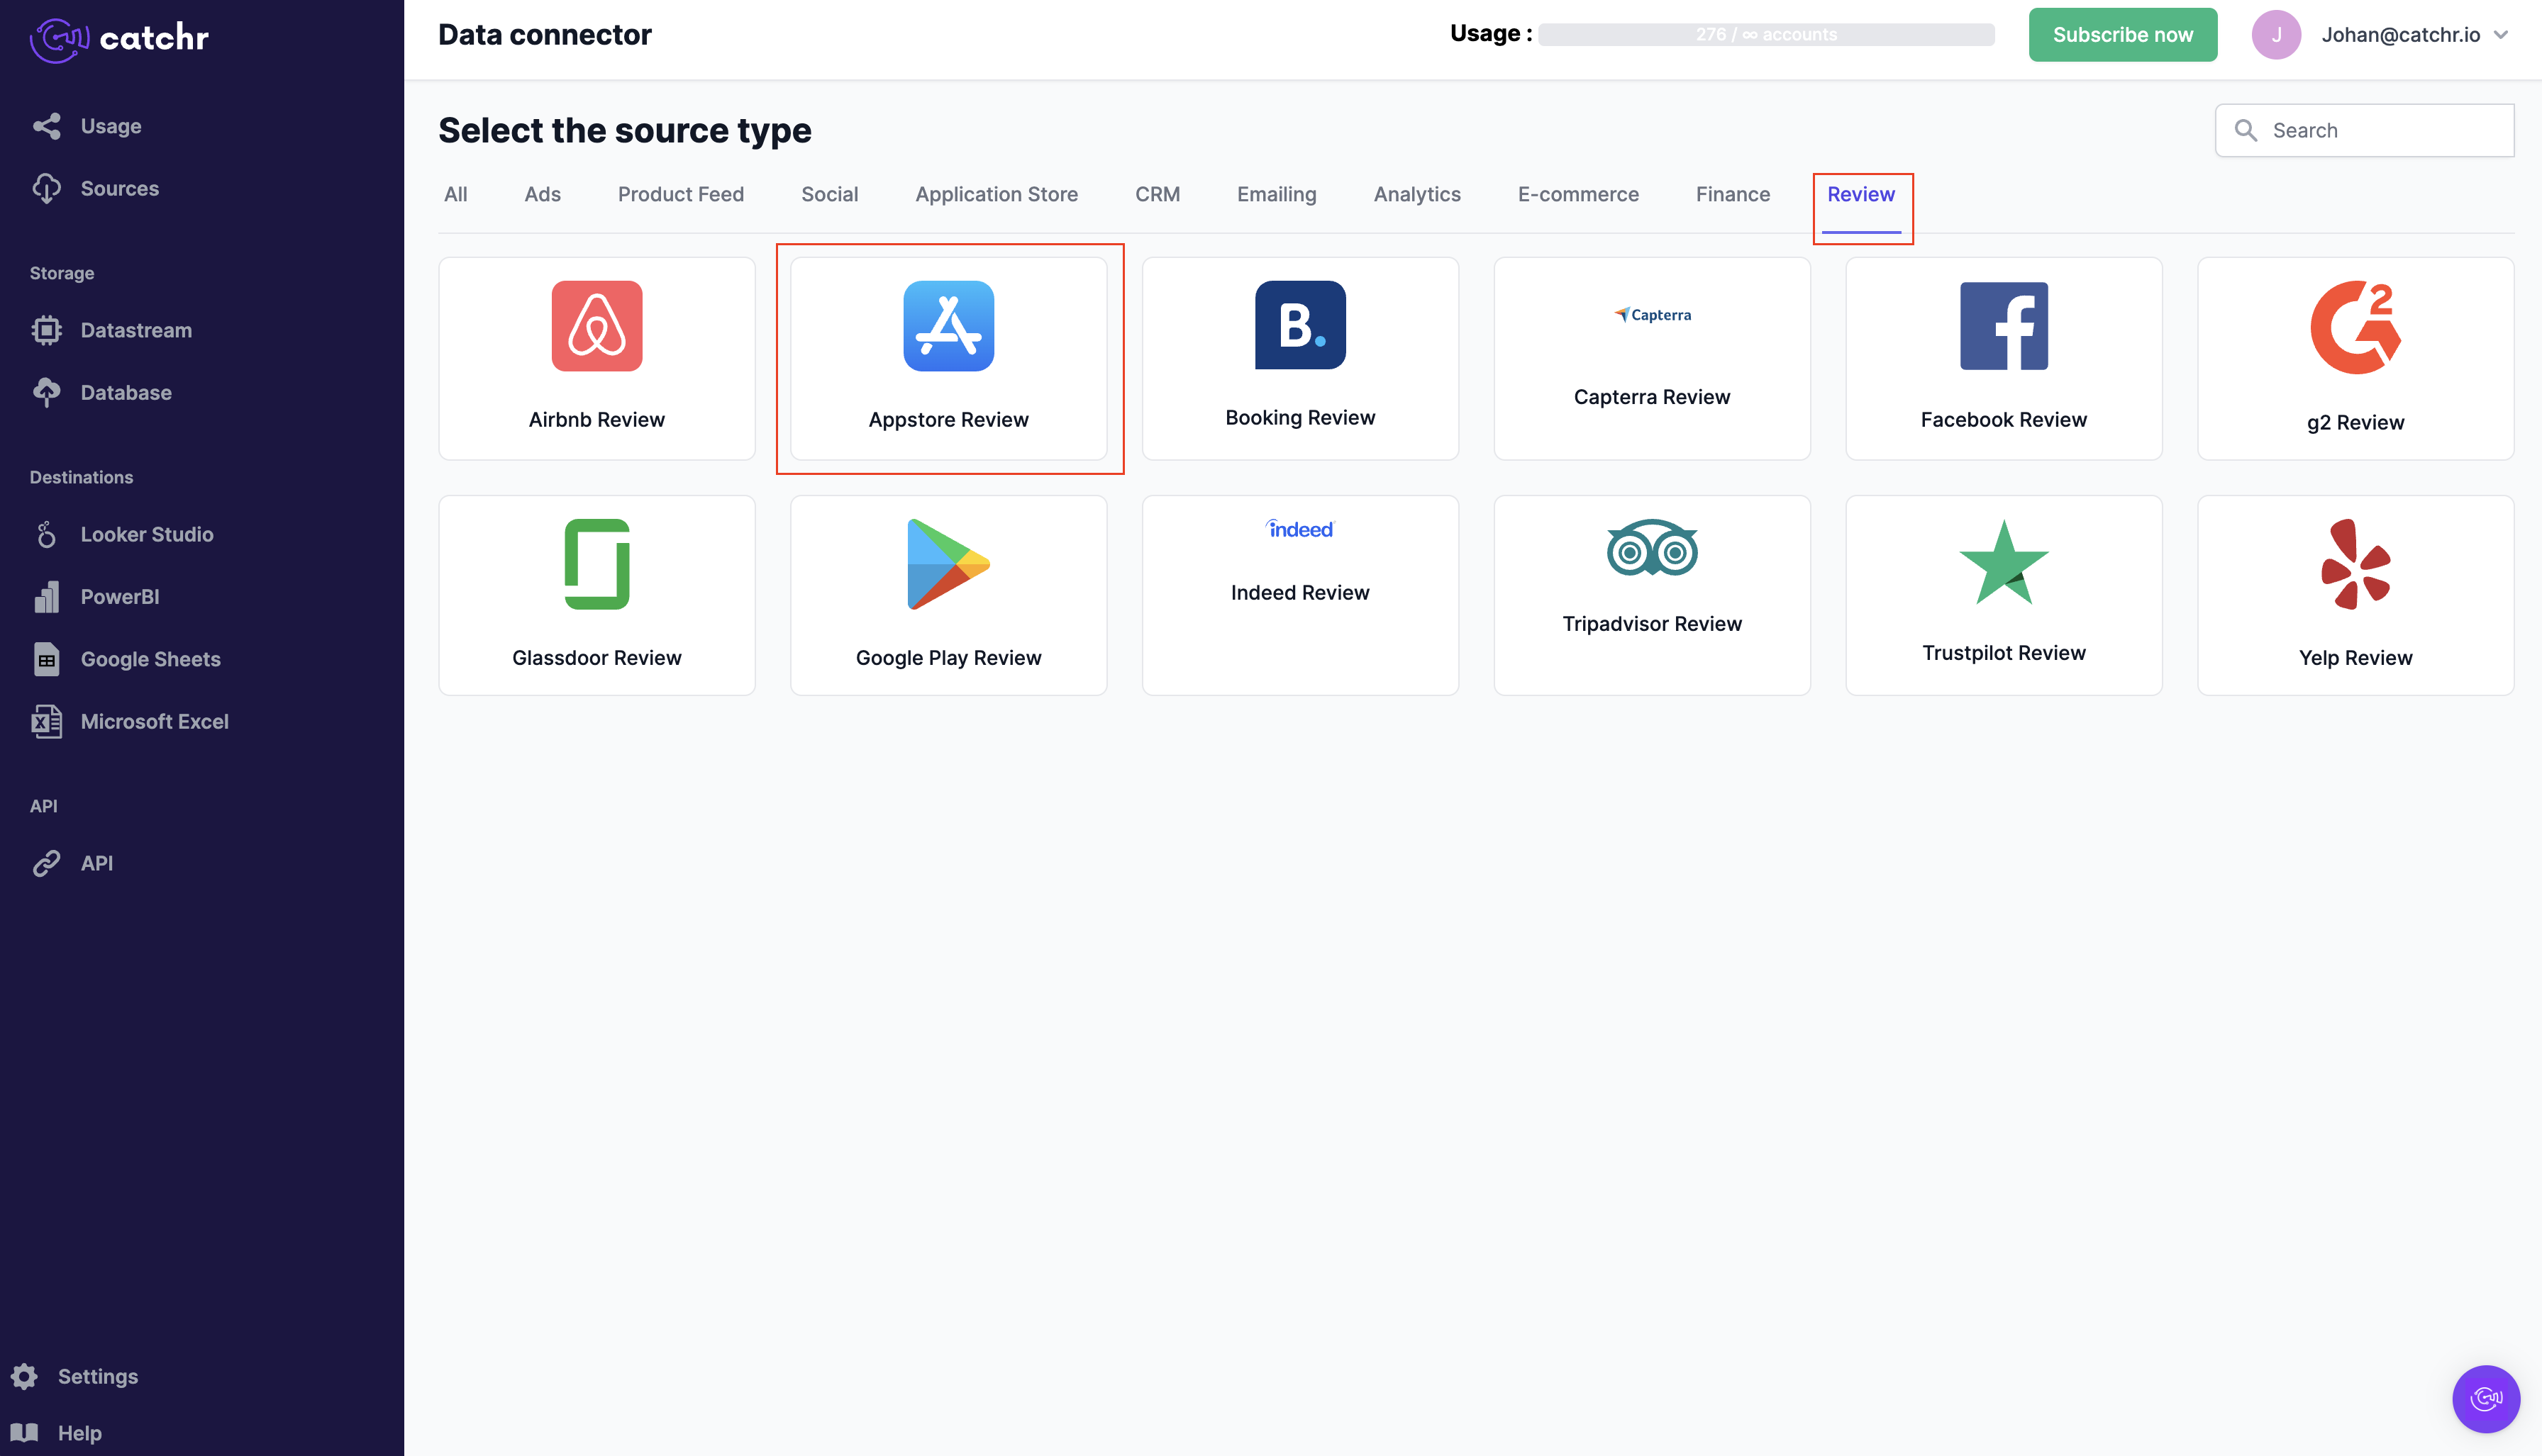2542x1456 pixels.
Task: Click the PowerBI chart icon
Action: 47,596
